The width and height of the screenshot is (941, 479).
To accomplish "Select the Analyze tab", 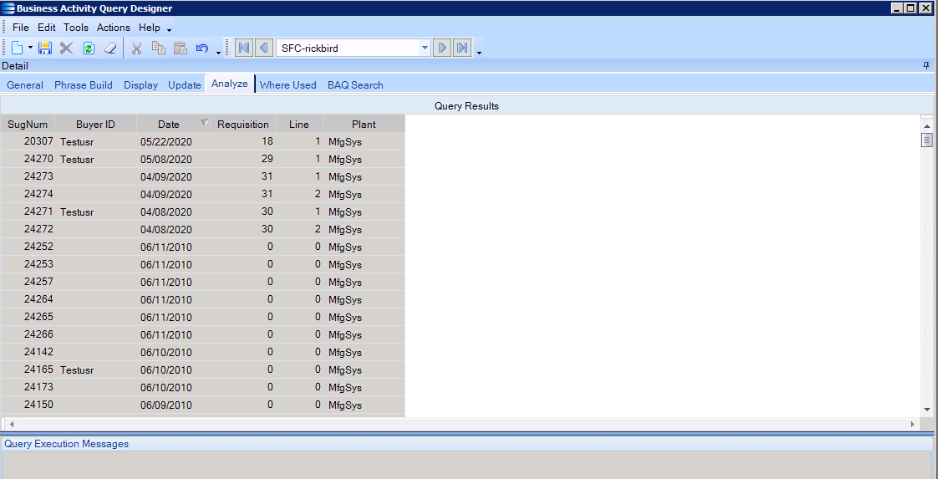I will coord(230,84).
